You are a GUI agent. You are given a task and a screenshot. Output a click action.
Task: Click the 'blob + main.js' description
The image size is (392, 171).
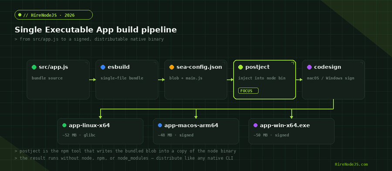coord(186,78)
